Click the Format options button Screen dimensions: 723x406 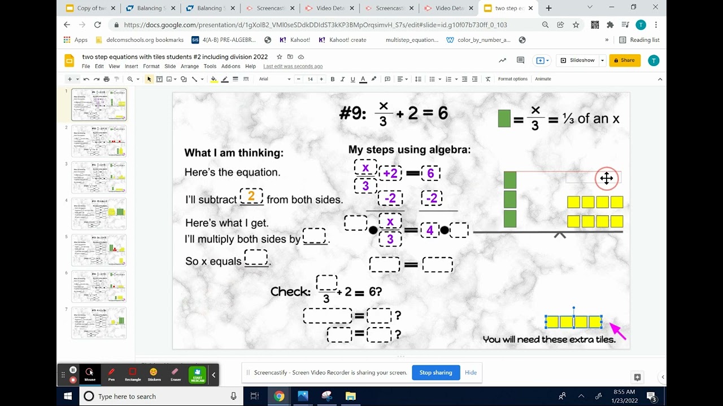(x=513, y=79)
